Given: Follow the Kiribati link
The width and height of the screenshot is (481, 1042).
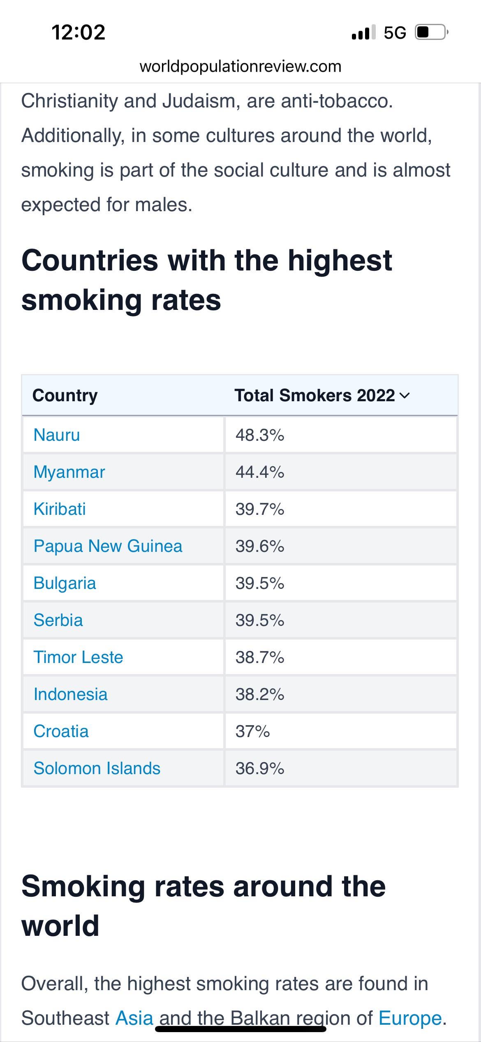Looking at the screenshot, I should (x=60, y=509).
